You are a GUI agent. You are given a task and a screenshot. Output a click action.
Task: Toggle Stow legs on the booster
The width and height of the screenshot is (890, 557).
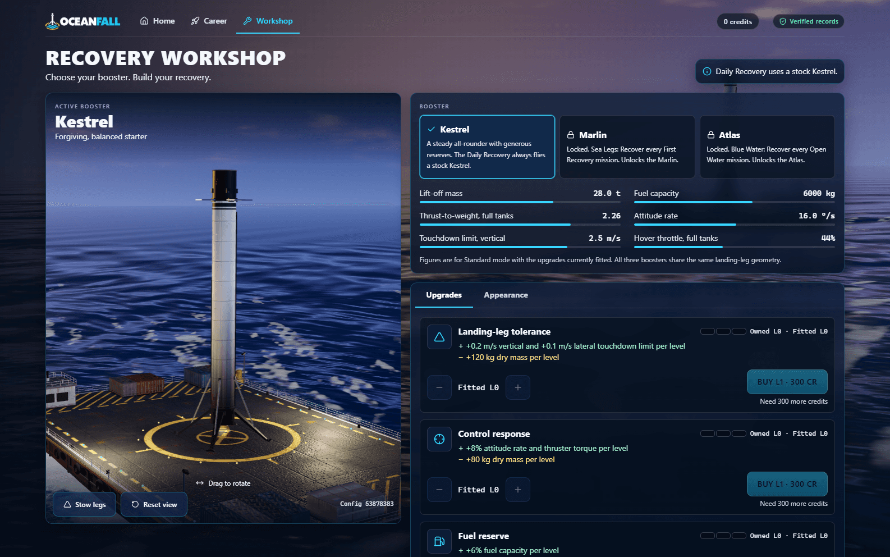(84, 504)
